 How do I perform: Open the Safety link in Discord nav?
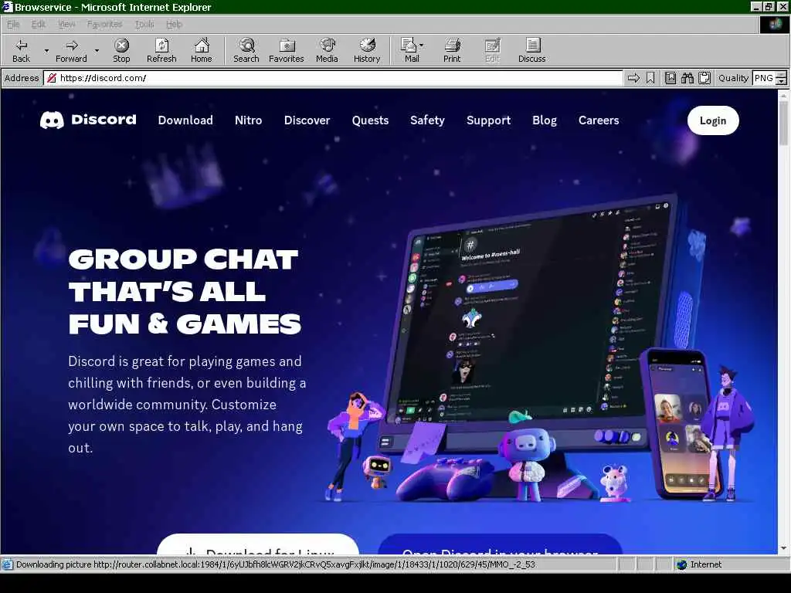427,120
